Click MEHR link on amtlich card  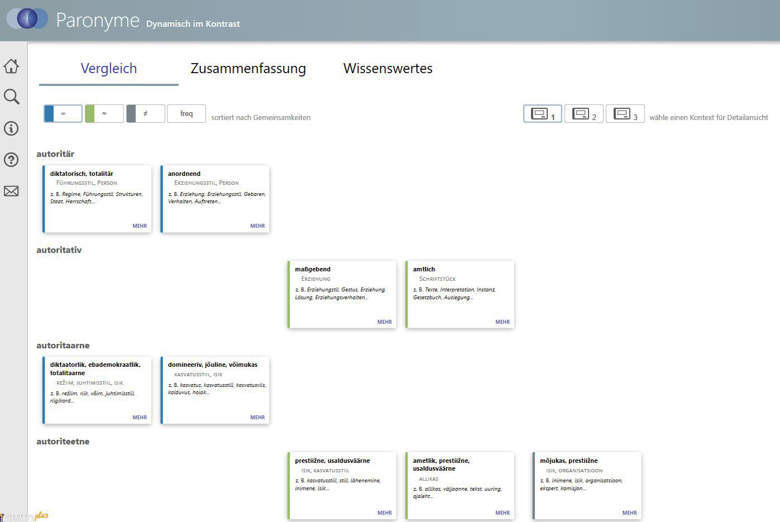(502, 322)
